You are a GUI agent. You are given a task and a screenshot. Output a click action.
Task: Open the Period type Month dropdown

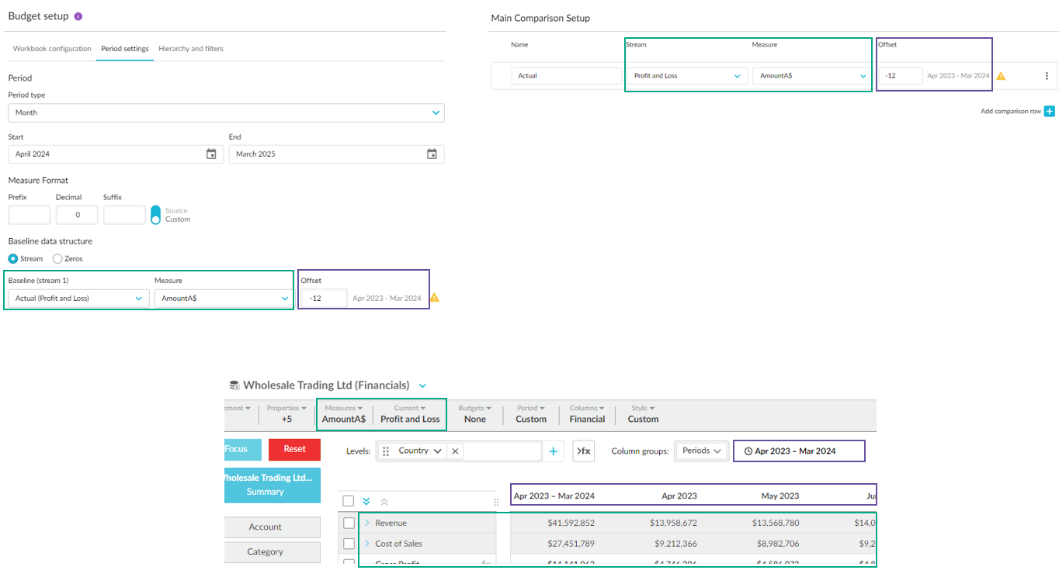[226, 112]
